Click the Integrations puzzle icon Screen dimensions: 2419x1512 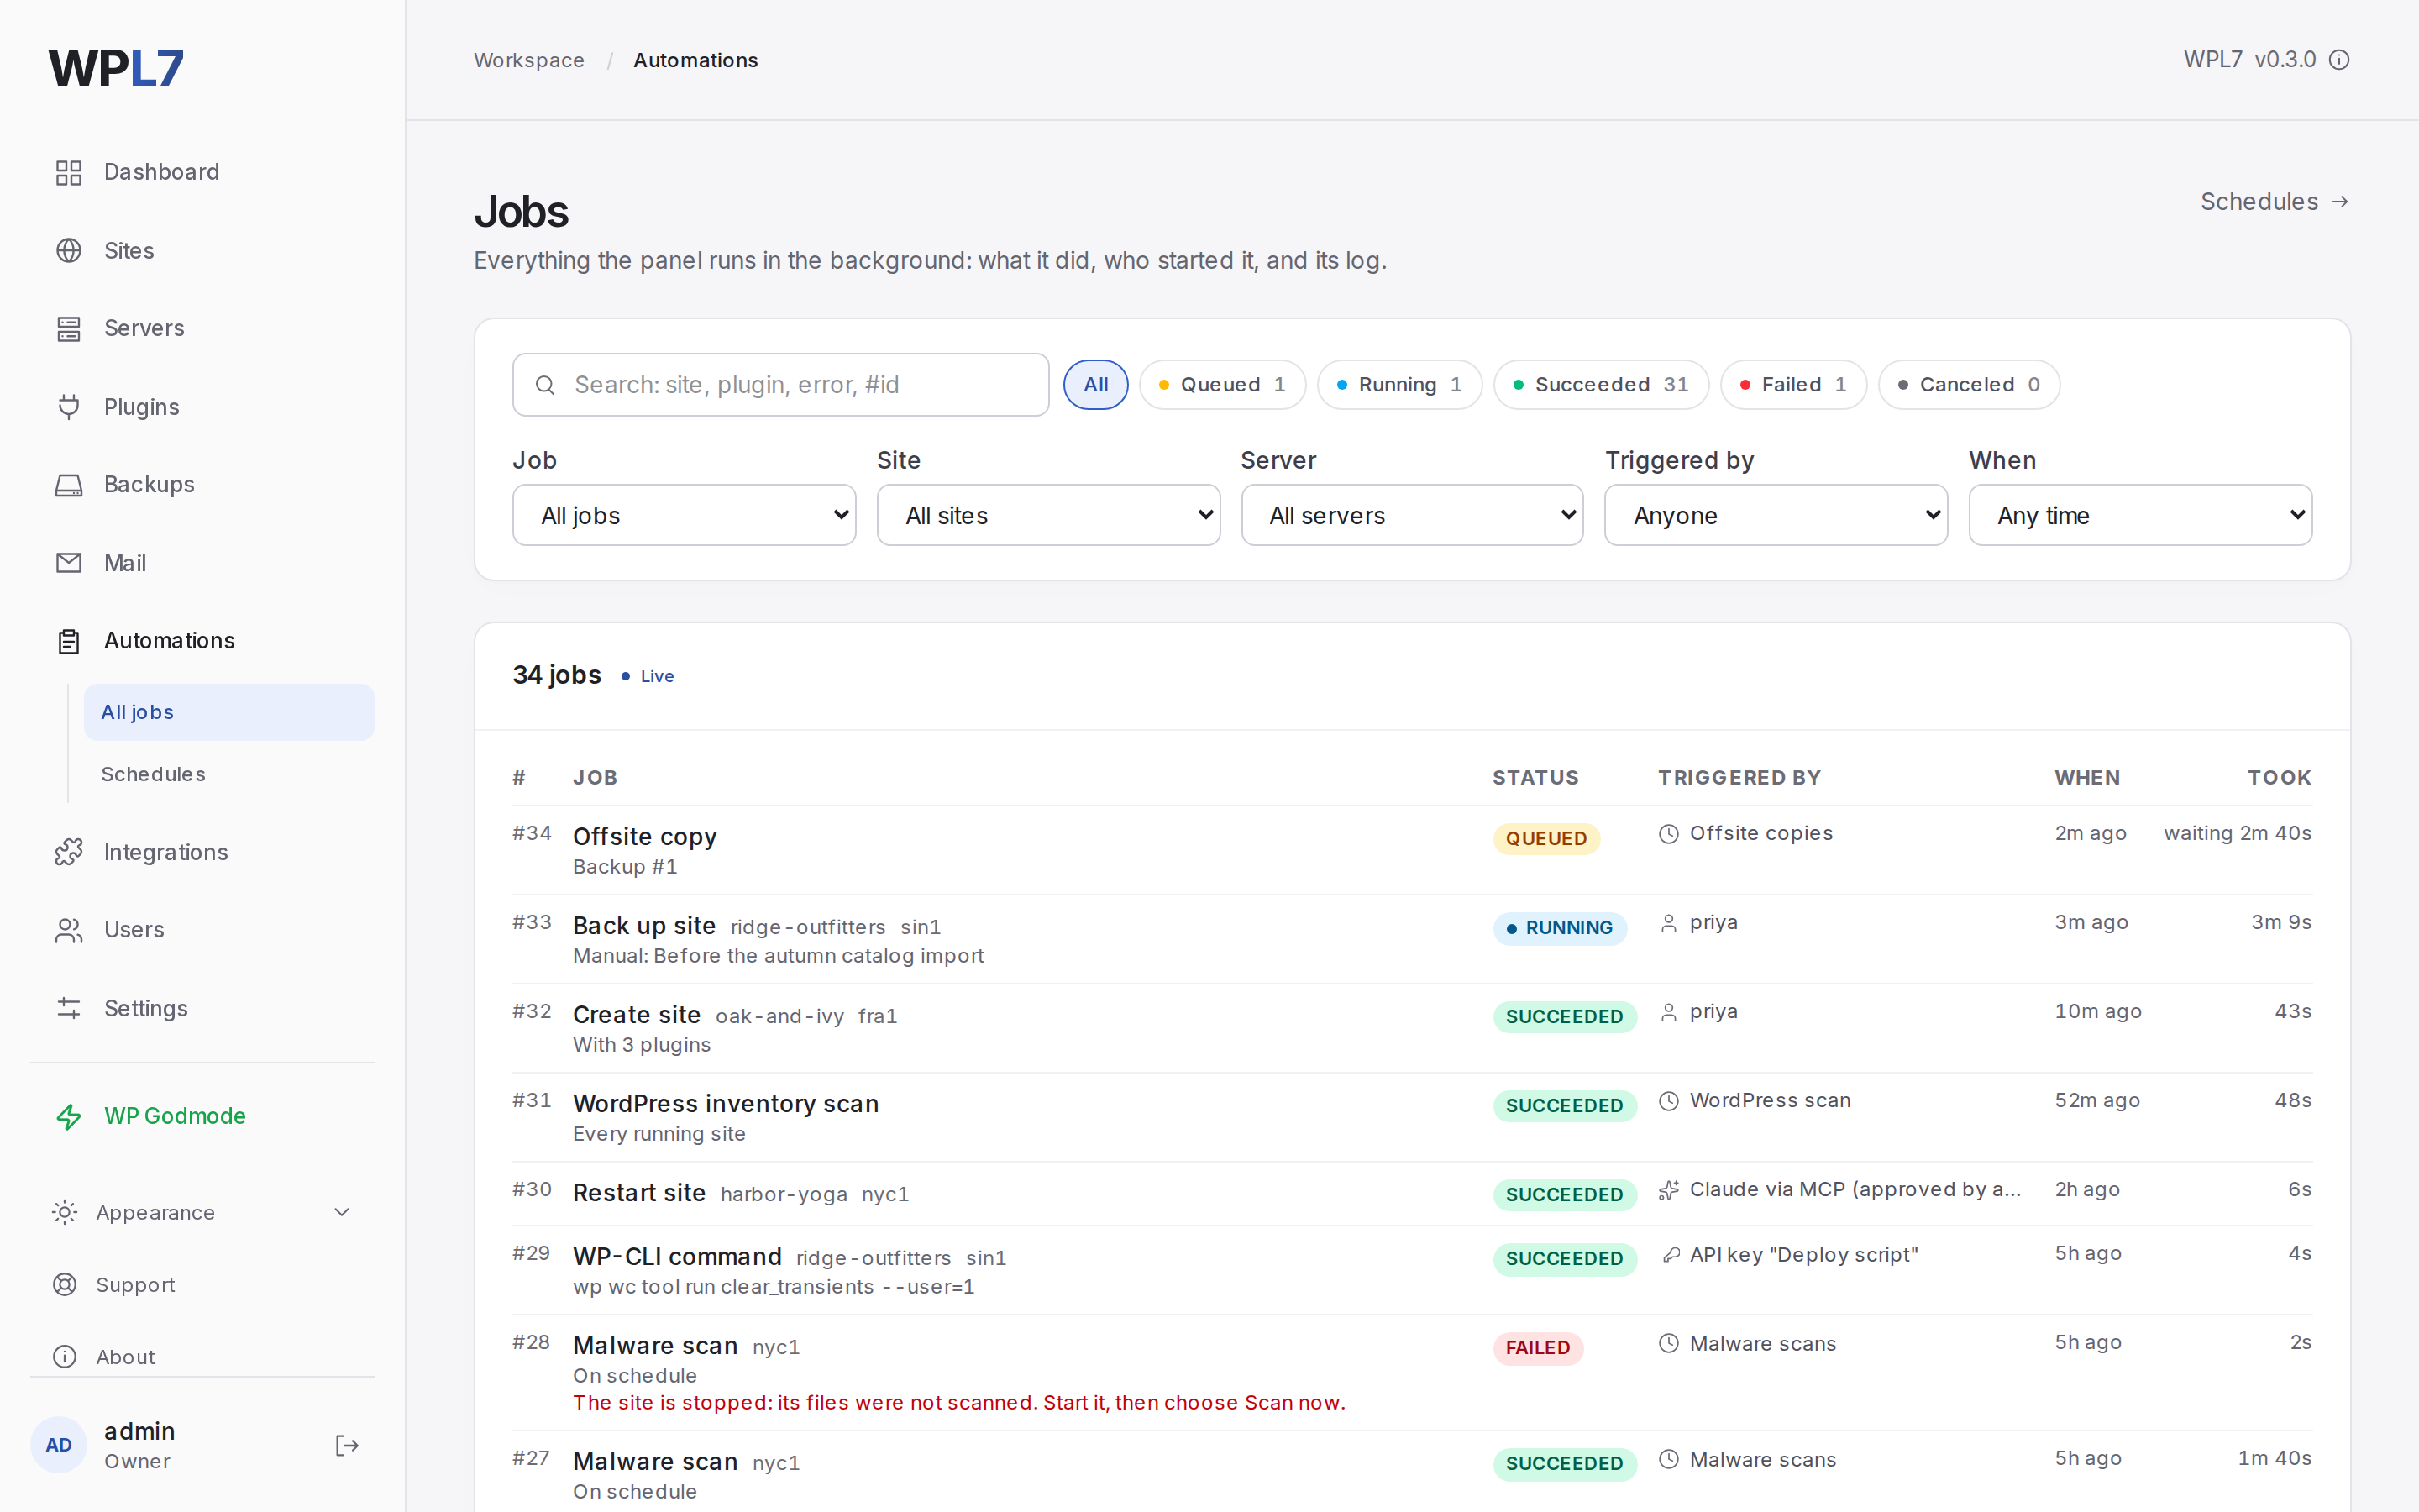[68, 852]
